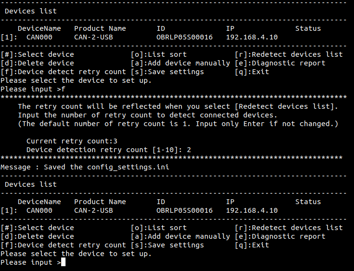The image size is (354, 271).
Task: Click the 'Saved the config_settings.ini' message
Action: (106, 167)
